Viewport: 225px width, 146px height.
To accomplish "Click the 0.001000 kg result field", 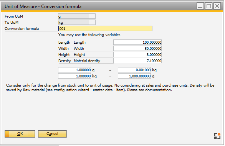I will (x=134, y=70).
